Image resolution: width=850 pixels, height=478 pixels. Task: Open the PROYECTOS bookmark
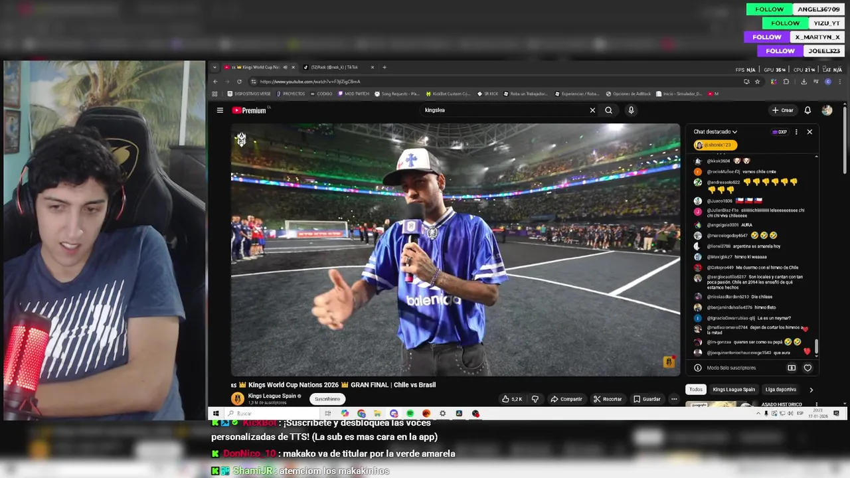[x=291, y=94]
